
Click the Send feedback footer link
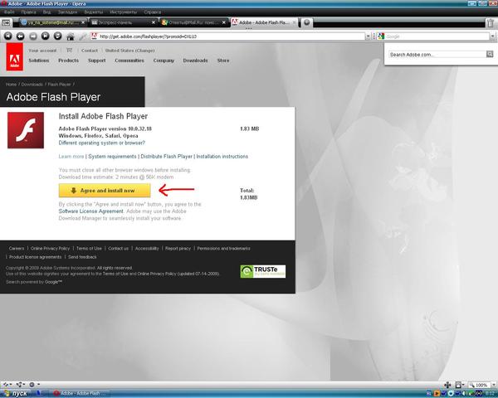(x=82, y=257)
